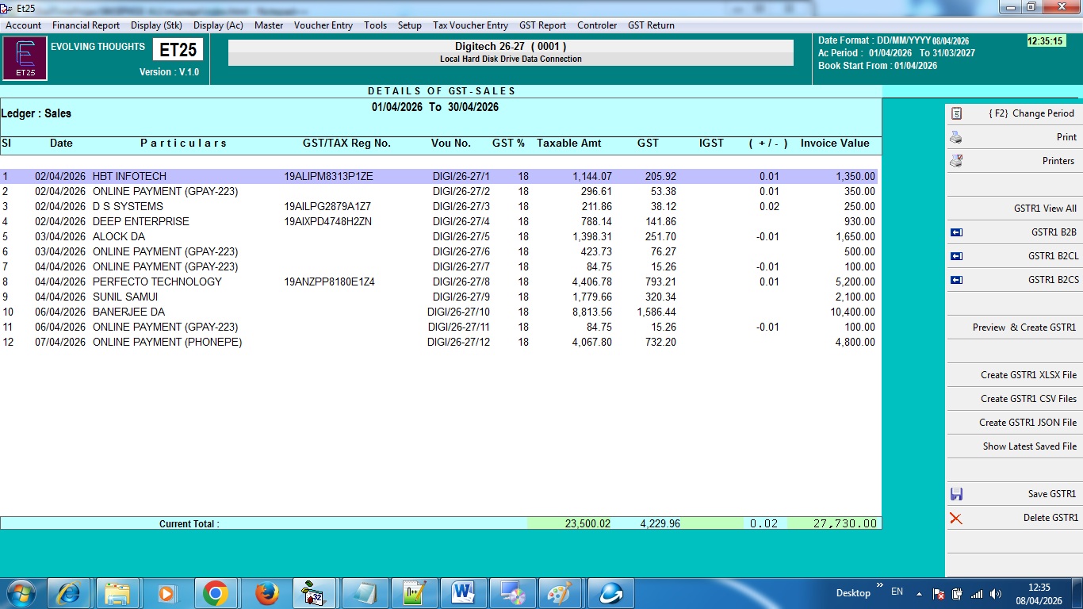Click the blue arrow icon for GSTR1 B2CS

956,280
